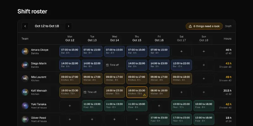Select the Sun Oct 18 column header
The width and height of the screenshot is (253, 126).
[x=204, y=38]
